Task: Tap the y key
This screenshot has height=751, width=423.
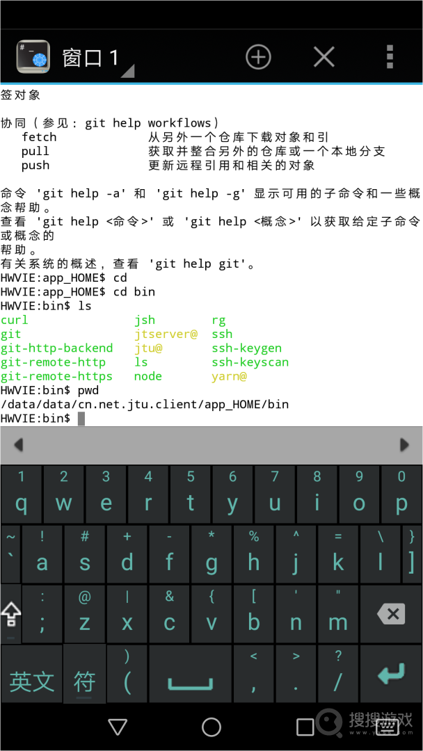Action: coord(232,494)
